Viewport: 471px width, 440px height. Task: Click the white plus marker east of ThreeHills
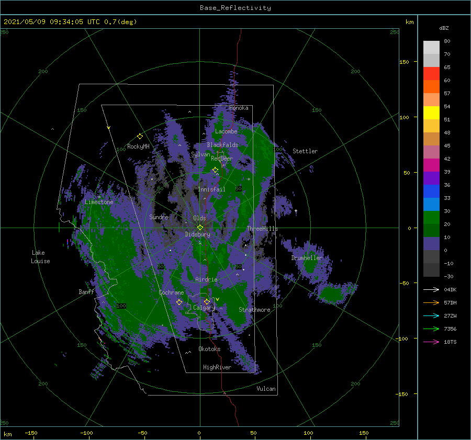coord(296,211)
